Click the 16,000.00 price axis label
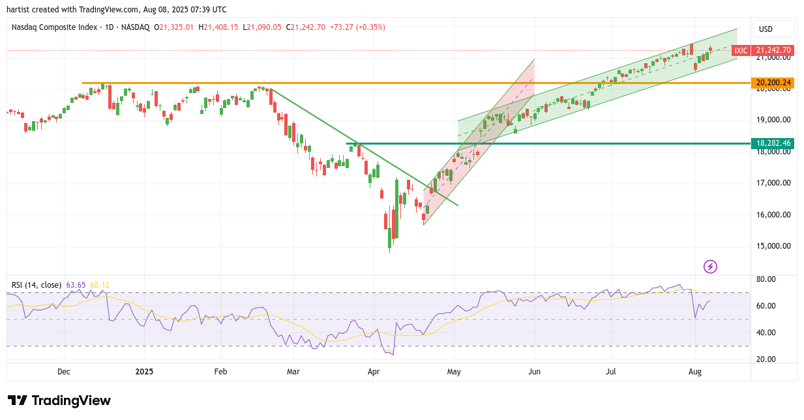The image size is (804, 420). pyautogui.click(x=773, y=215)
